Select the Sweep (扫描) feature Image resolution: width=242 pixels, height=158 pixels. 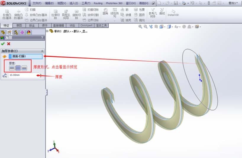tap(30, 9)
